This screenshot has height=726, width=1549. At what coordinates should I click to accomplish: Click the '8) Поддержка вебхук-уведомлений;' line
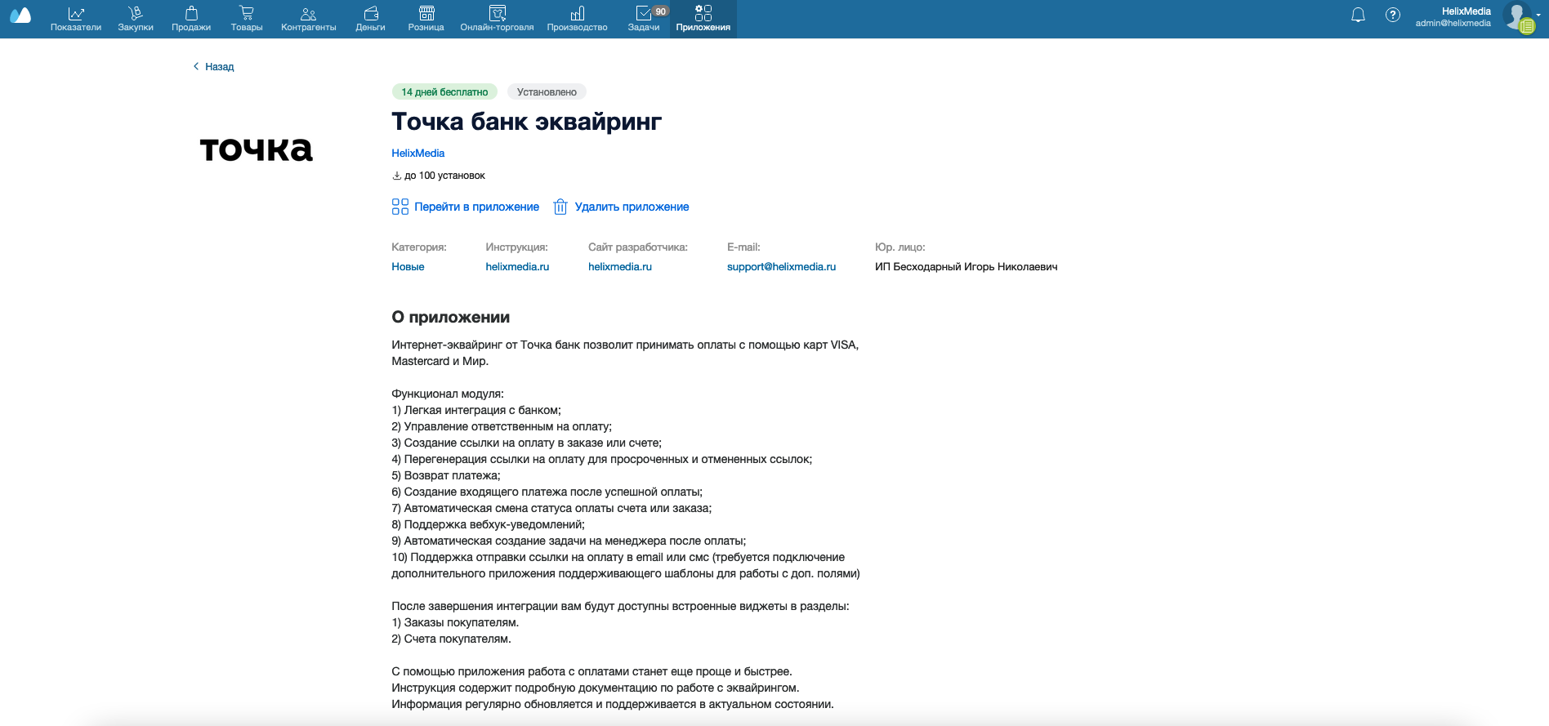(x=489, y=525)
